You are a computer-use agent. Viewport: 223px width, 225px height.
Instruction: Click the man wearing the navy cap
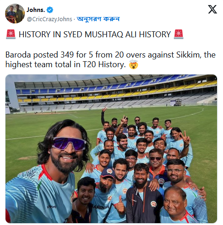click(107, 190)
